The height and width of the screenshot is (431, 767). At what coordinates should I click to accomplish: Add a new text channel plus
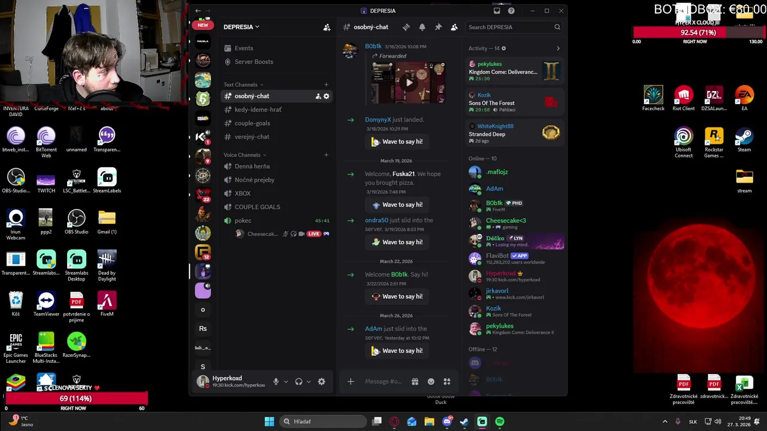pyautogui.click(x=326, y=84)
